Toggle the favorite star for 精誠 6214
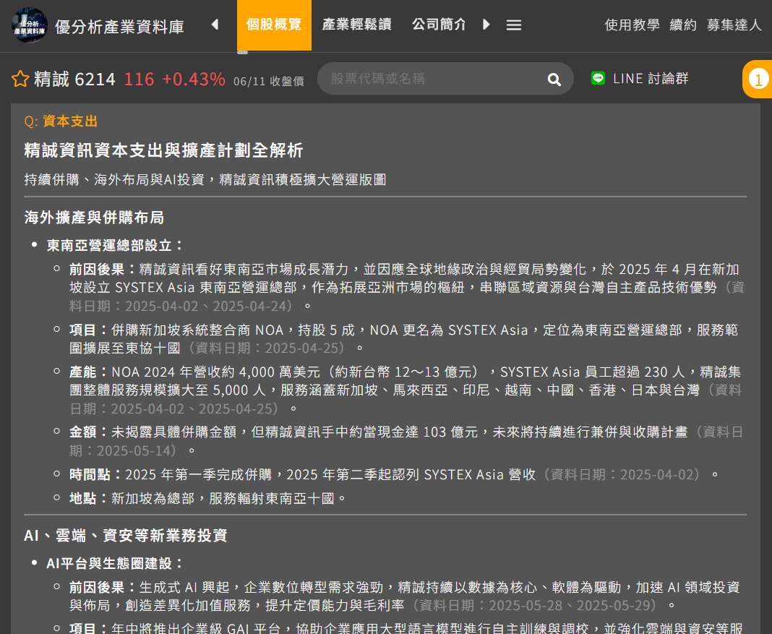Image resolution: width=772 pixels, height=634 pixels. point(20,79)
